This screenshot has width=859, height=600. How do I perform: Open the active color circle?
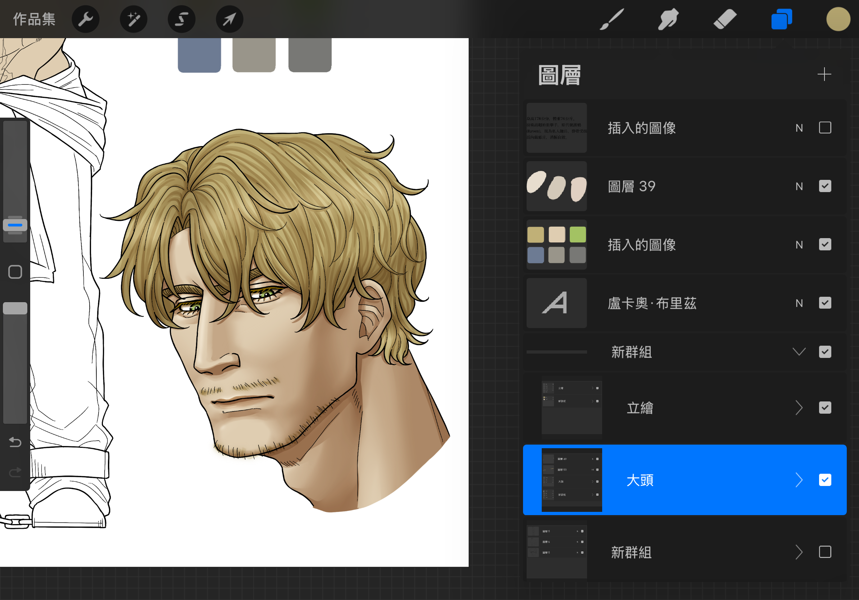point(838,19)
